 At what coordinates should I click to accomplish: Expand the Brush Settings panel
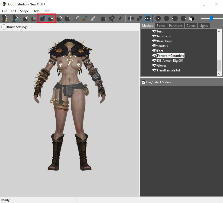4,27
